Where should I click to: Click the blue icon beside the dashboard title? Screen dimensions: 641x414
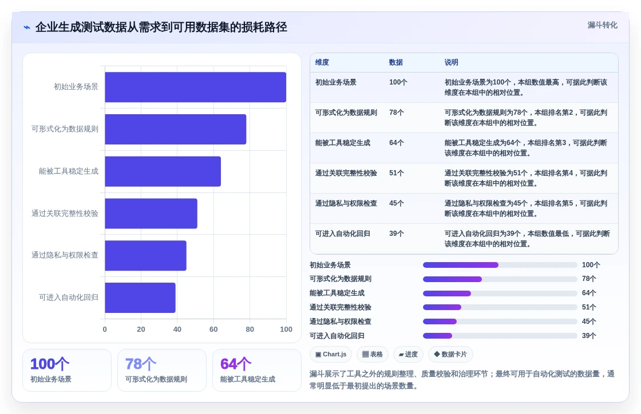[x=27, y=27]
